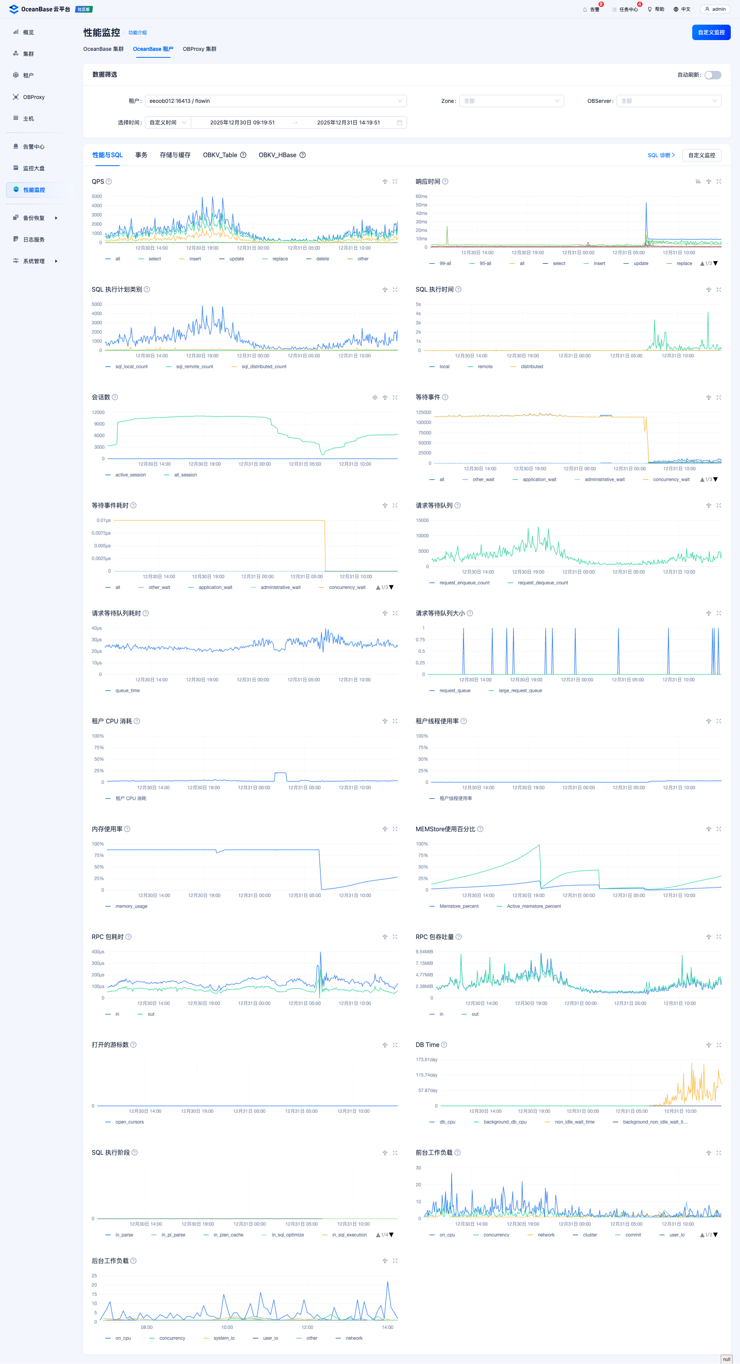The height and width of the screenshot is (1364, 740).
Task: Click the start time input field
Action: pos(242,123)
